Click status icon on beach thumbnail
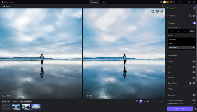This screenshot has width=197, height=112. (33, 109)
